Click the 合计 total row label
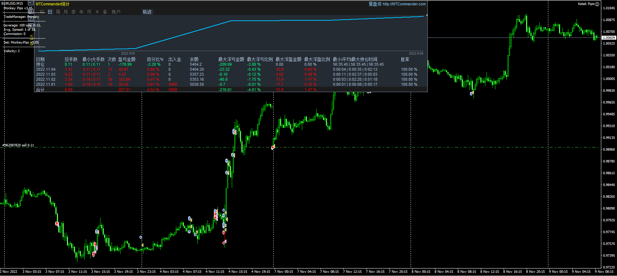617x276 pixels. [x=40, y=90]
